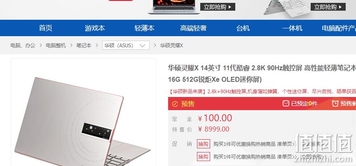Click the 电脑整机 breadcrumb link
Screen dimensions: 356x166
pyautogui.click(x=56, y=45)
